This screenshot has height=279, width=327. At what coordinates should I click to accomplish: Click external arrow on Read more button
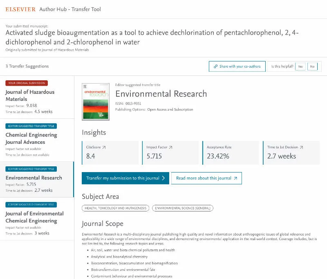pos(235,178)
